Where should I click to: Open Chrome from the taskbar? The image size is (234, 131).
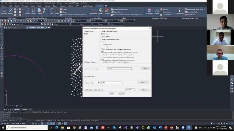pos(74,128)
